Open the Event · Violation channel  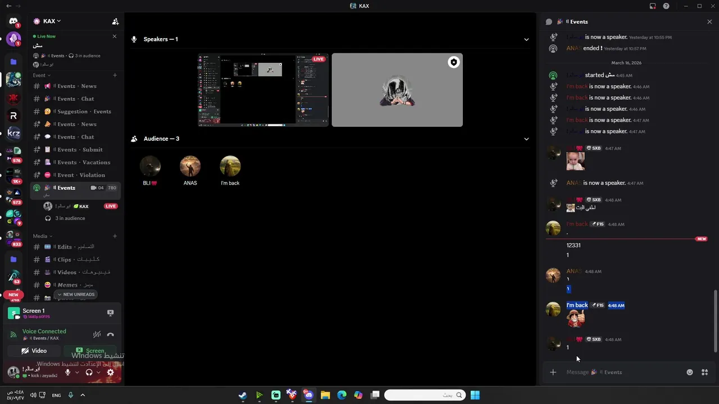75,175
